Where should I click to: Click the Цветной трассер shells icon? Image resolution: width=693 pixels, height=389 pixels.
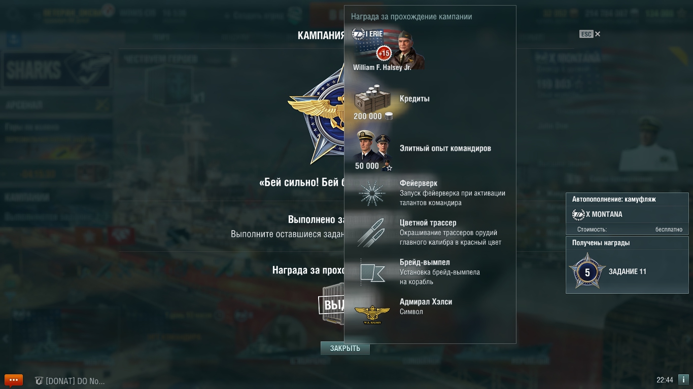371,232
